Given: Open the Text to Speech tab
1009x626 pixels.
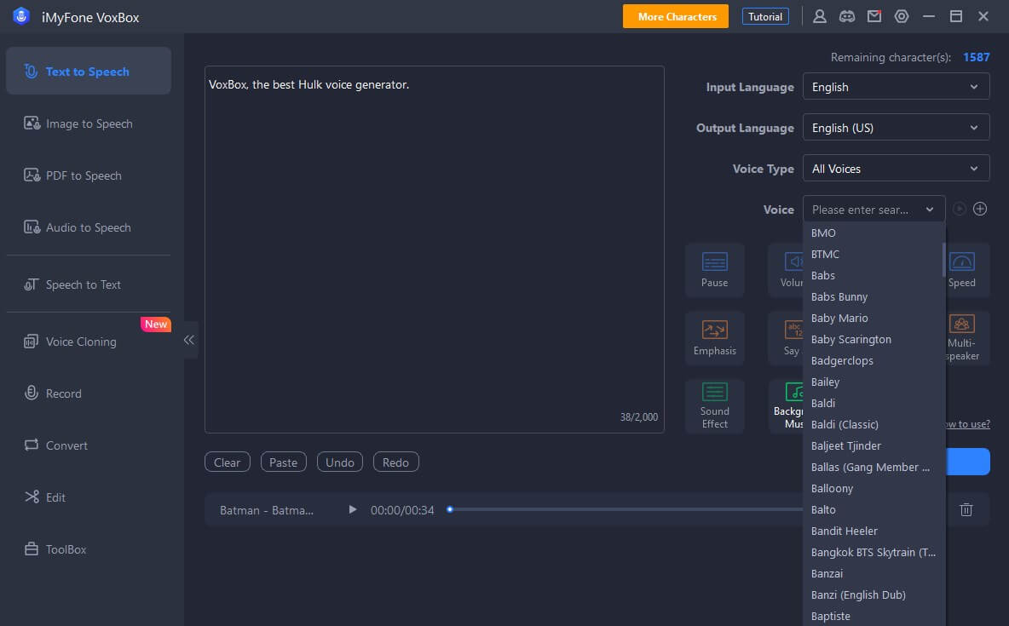Looking at the screenshot, I should (x=89, y=71).
